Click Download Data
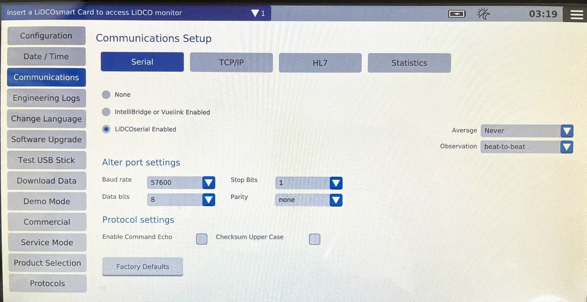587x302 pixels. pos(46,181)
